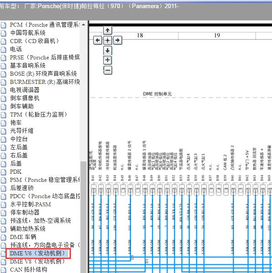Click column header 19 in diagram
The image size is (272, 273).
click(x=217, y=35)
